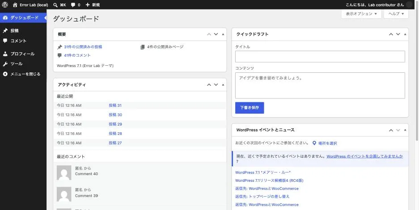419x210 pixels.
Task: Open the 投稿 28 link
Action: pos(115,134)
